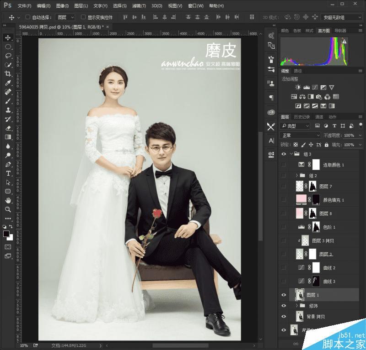Pick the Eyedropper tool
The height and width of the screenshot is (350, 366).
click(8, 83)
